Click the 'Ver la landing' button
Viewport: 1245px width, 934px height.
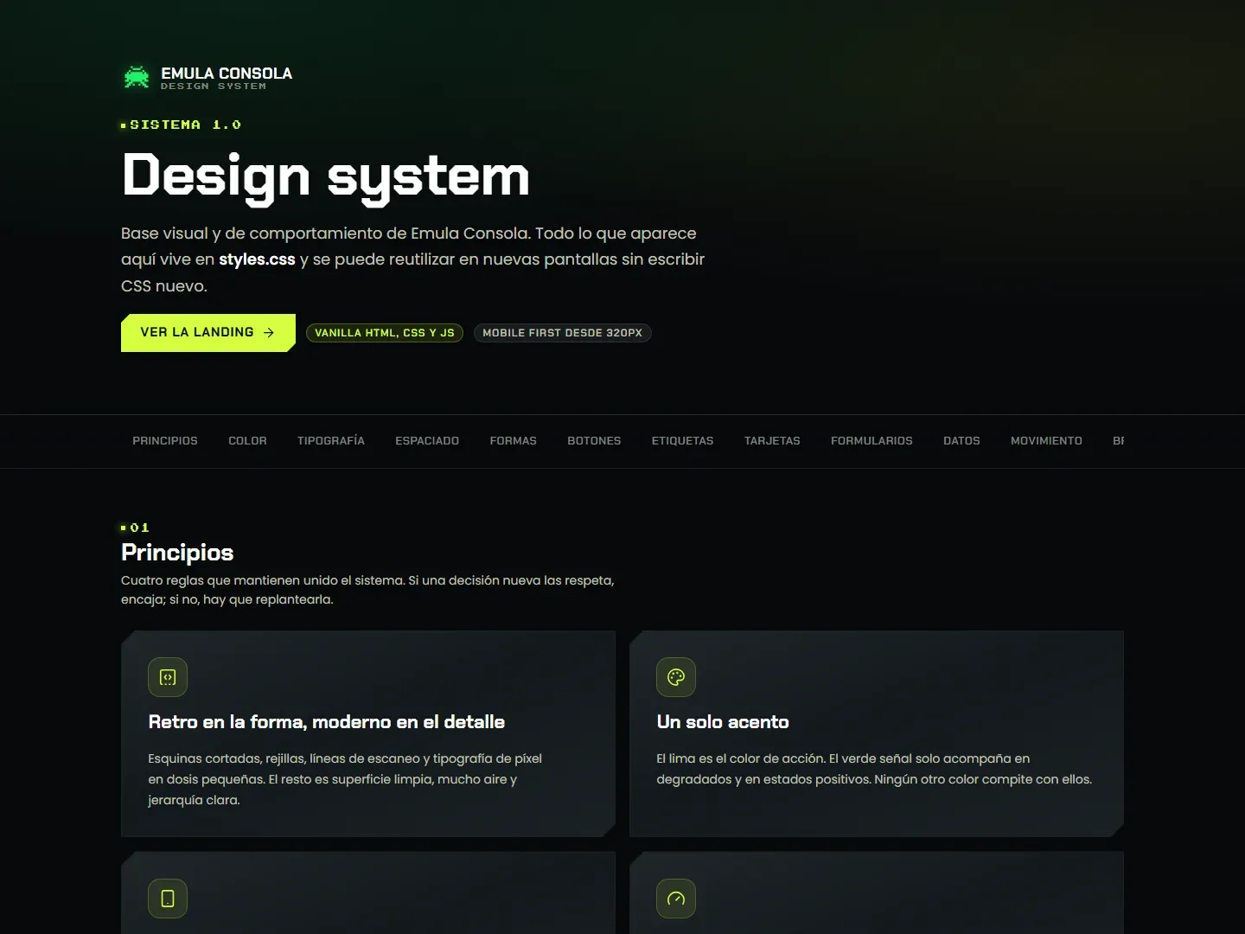pos(208,333)
